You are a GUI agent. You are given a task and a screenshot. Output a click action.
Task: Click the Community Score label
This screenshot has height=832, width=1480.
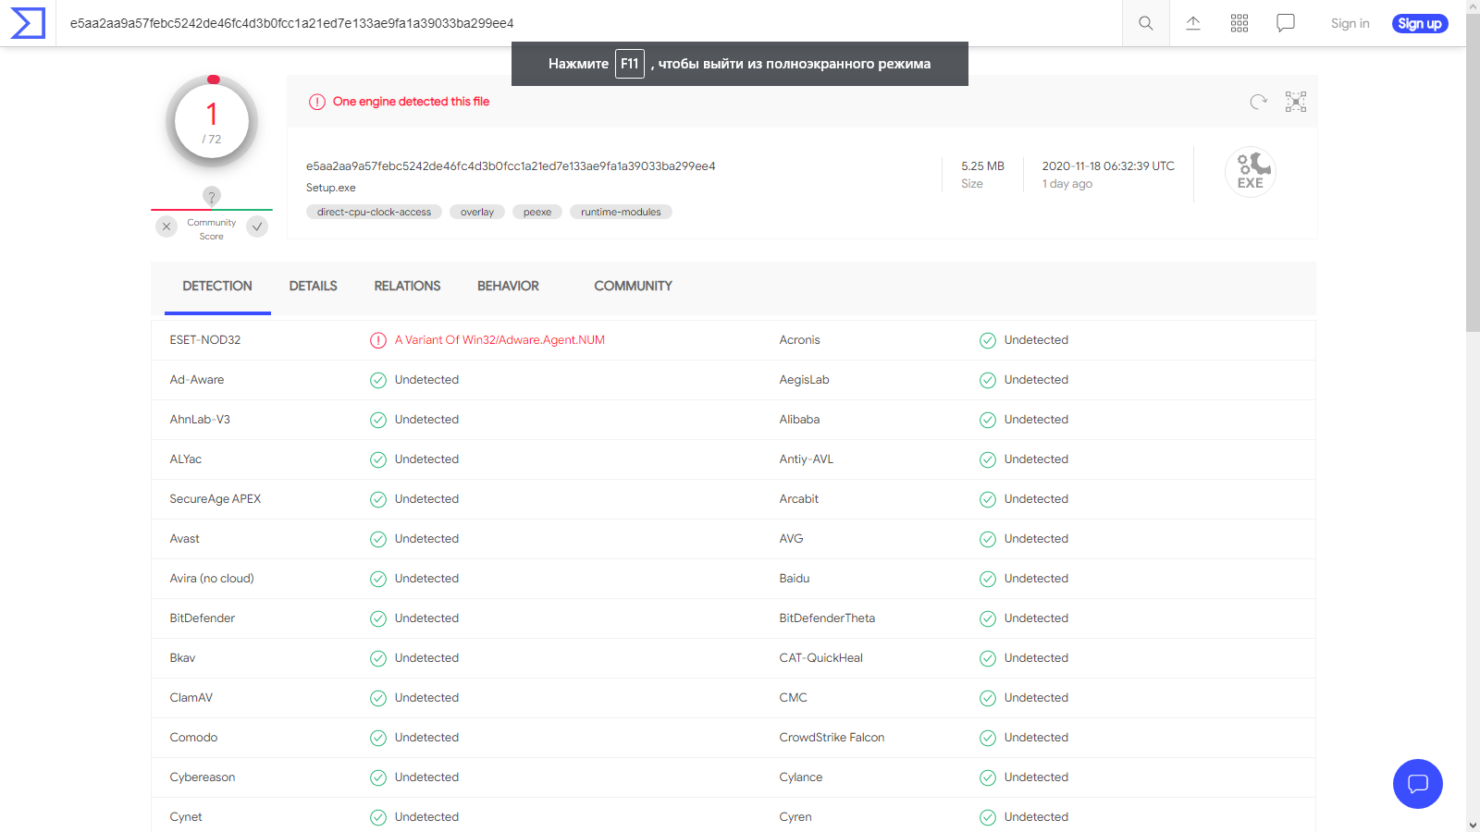point(212,229)
